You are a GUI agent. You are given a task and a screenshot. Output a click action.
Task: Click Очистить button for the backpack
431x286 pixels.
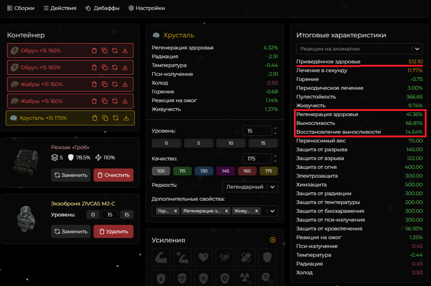pyautogui.click(x=113, y=175)
